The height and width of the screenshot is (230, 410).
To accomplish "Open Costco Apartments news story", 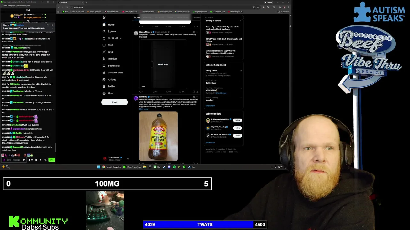I will tap(224, 29).
